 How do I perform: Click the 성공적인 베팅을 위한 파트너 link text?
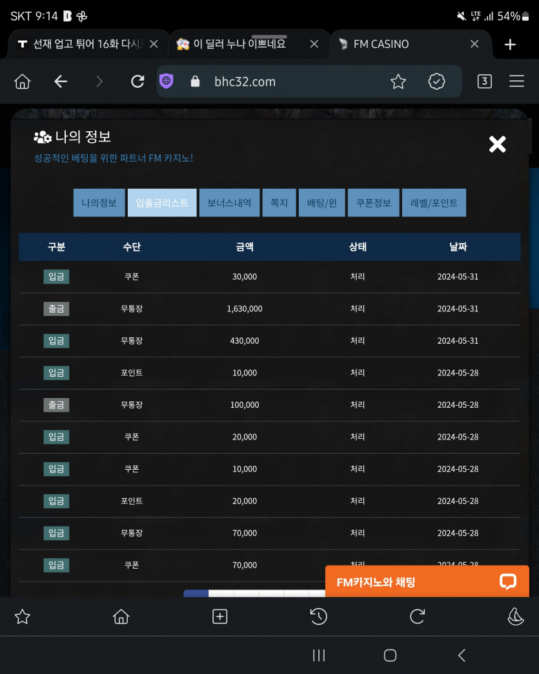pyautogui.click(x=114, y=158)
